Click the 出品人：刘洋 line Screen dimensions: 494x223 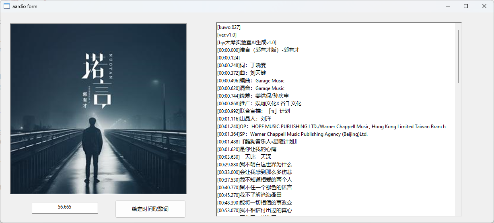(244, 119)
